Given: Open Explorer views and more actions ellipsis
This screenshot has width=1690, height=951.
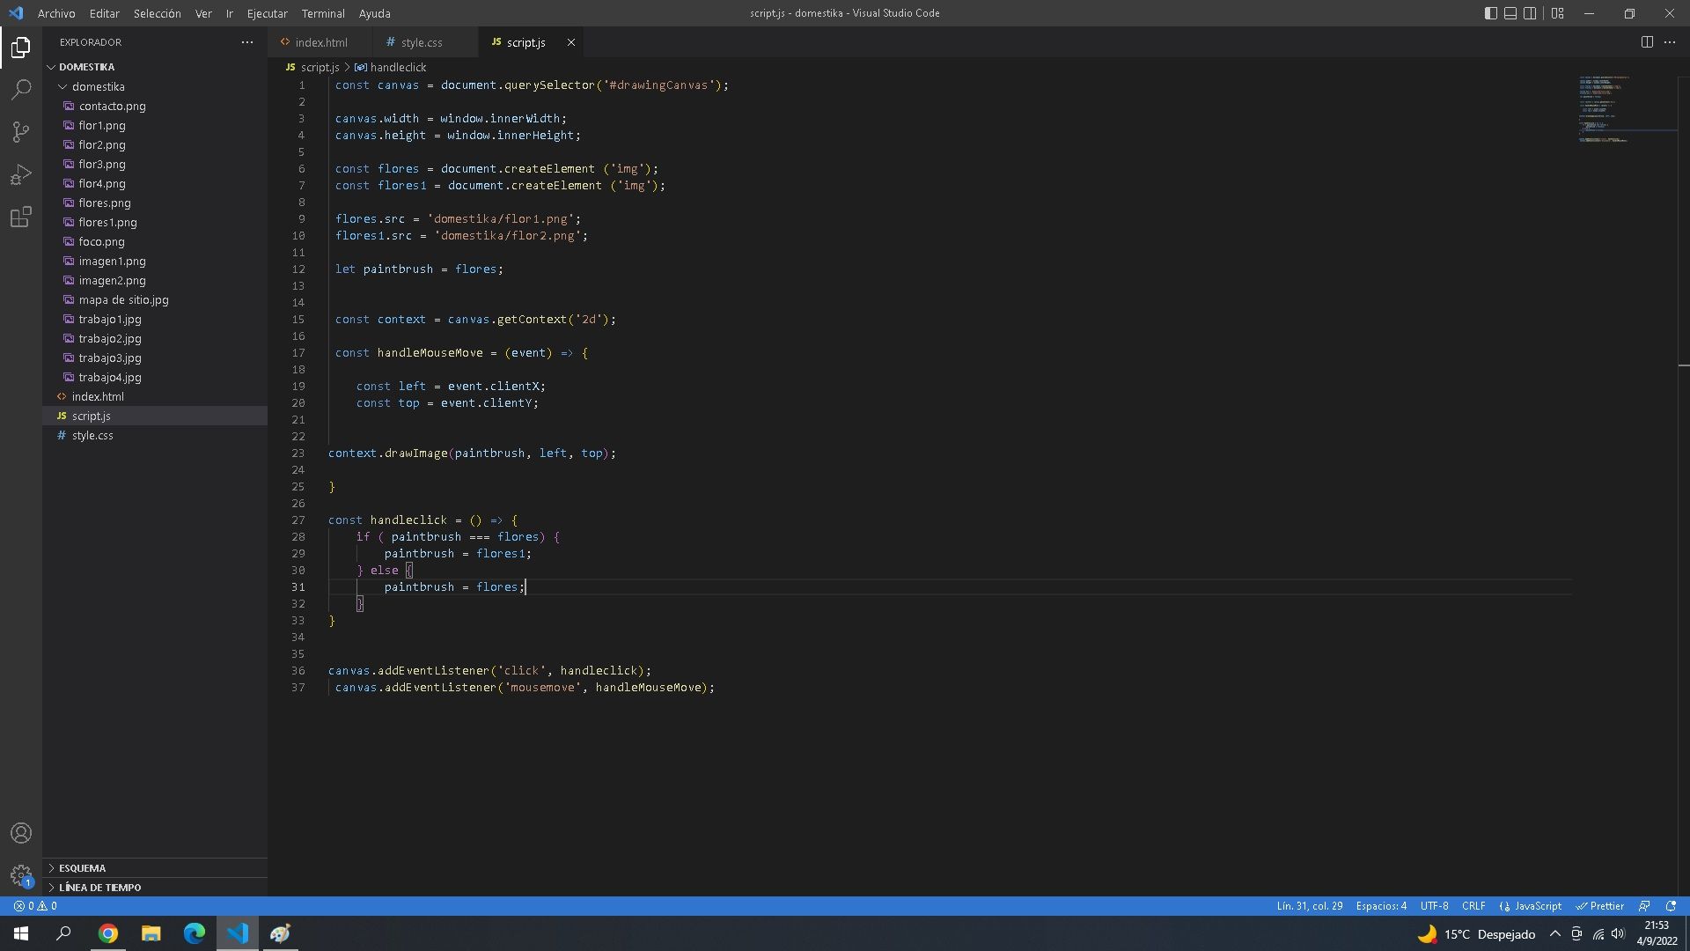Looking at the screenshot, I should (247, 41).
